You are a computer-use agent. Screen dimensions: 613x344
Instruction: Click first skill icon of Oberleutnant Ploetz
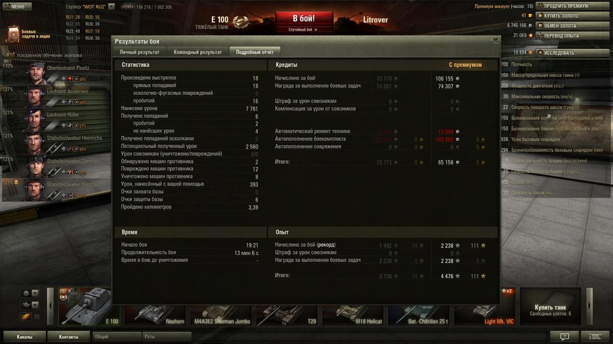tap(64, 79)
